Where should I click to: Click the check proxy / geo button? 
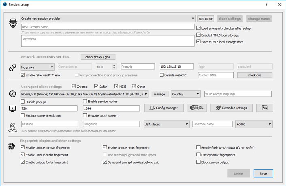pos(98,57)
